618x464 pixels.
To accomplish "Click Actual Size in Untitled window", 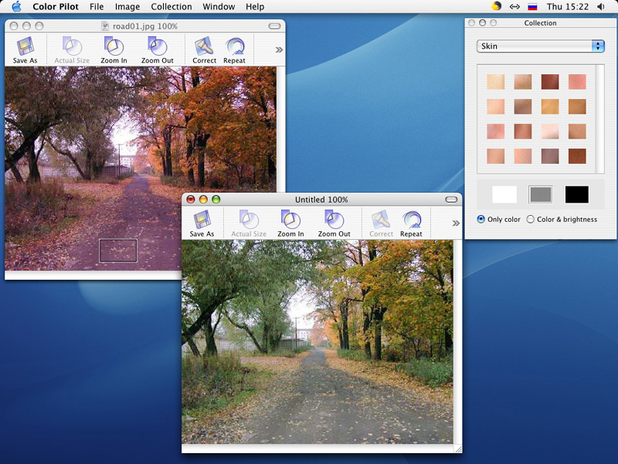I will point(249,223).
